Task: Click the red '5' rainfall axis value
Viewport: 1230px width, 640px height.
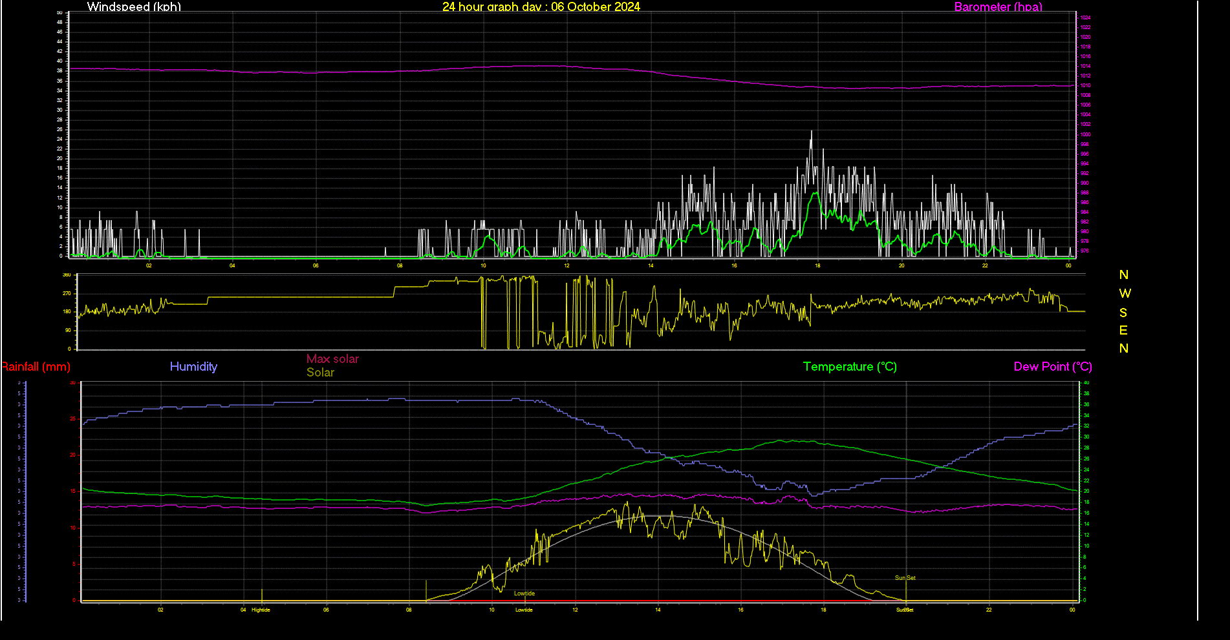Action: click(x=74, y=564)
